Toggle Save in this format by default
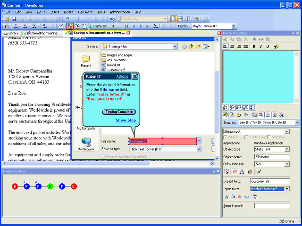Viewport: 302px width, 226px height. pyautogui.click(x=104, y=157)
